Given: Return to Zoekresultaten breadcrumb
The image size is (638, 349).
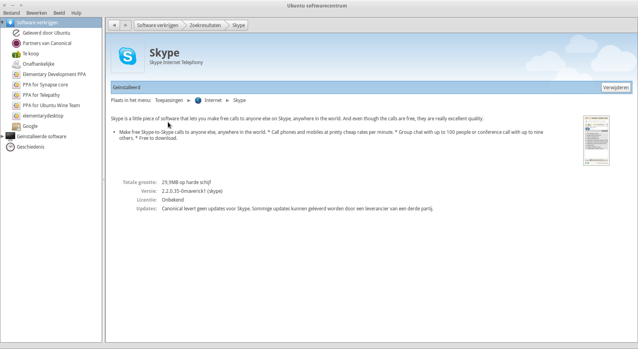Looking at the screenshot, I should (x=205, y=25).
